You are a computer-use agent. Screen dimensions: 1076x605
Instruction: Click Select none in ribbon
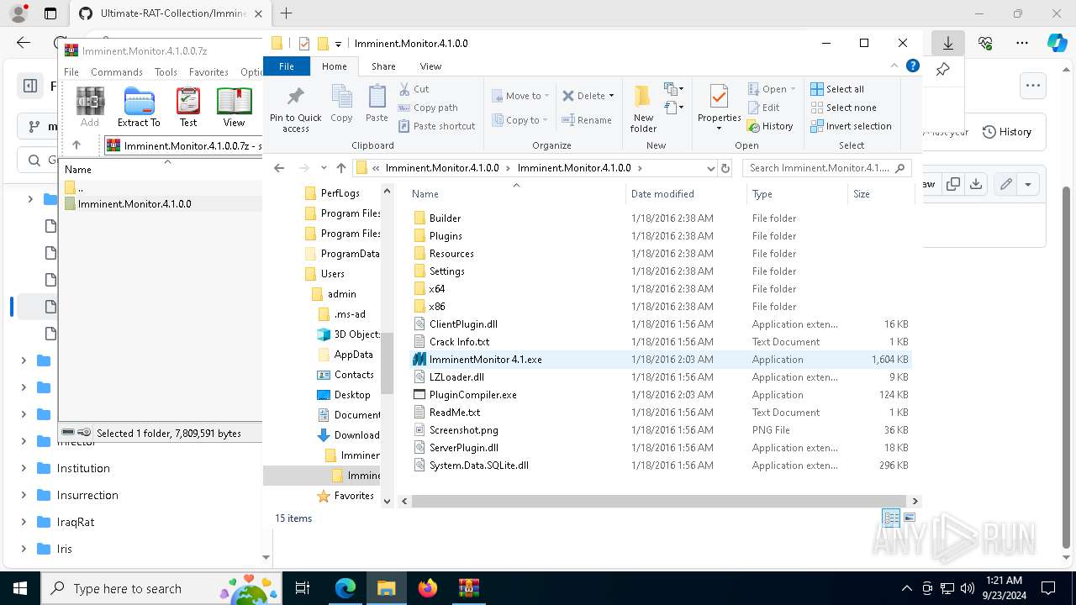(843, 108)
